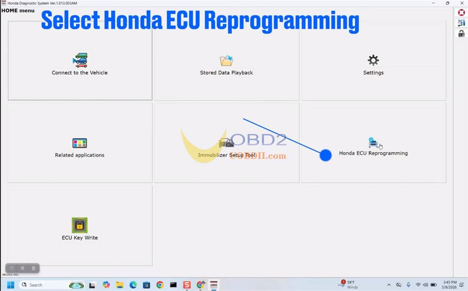
Task: Open the weather widget showing 59°F Windy
Action: pyautogui.click(x=348, y=285)
